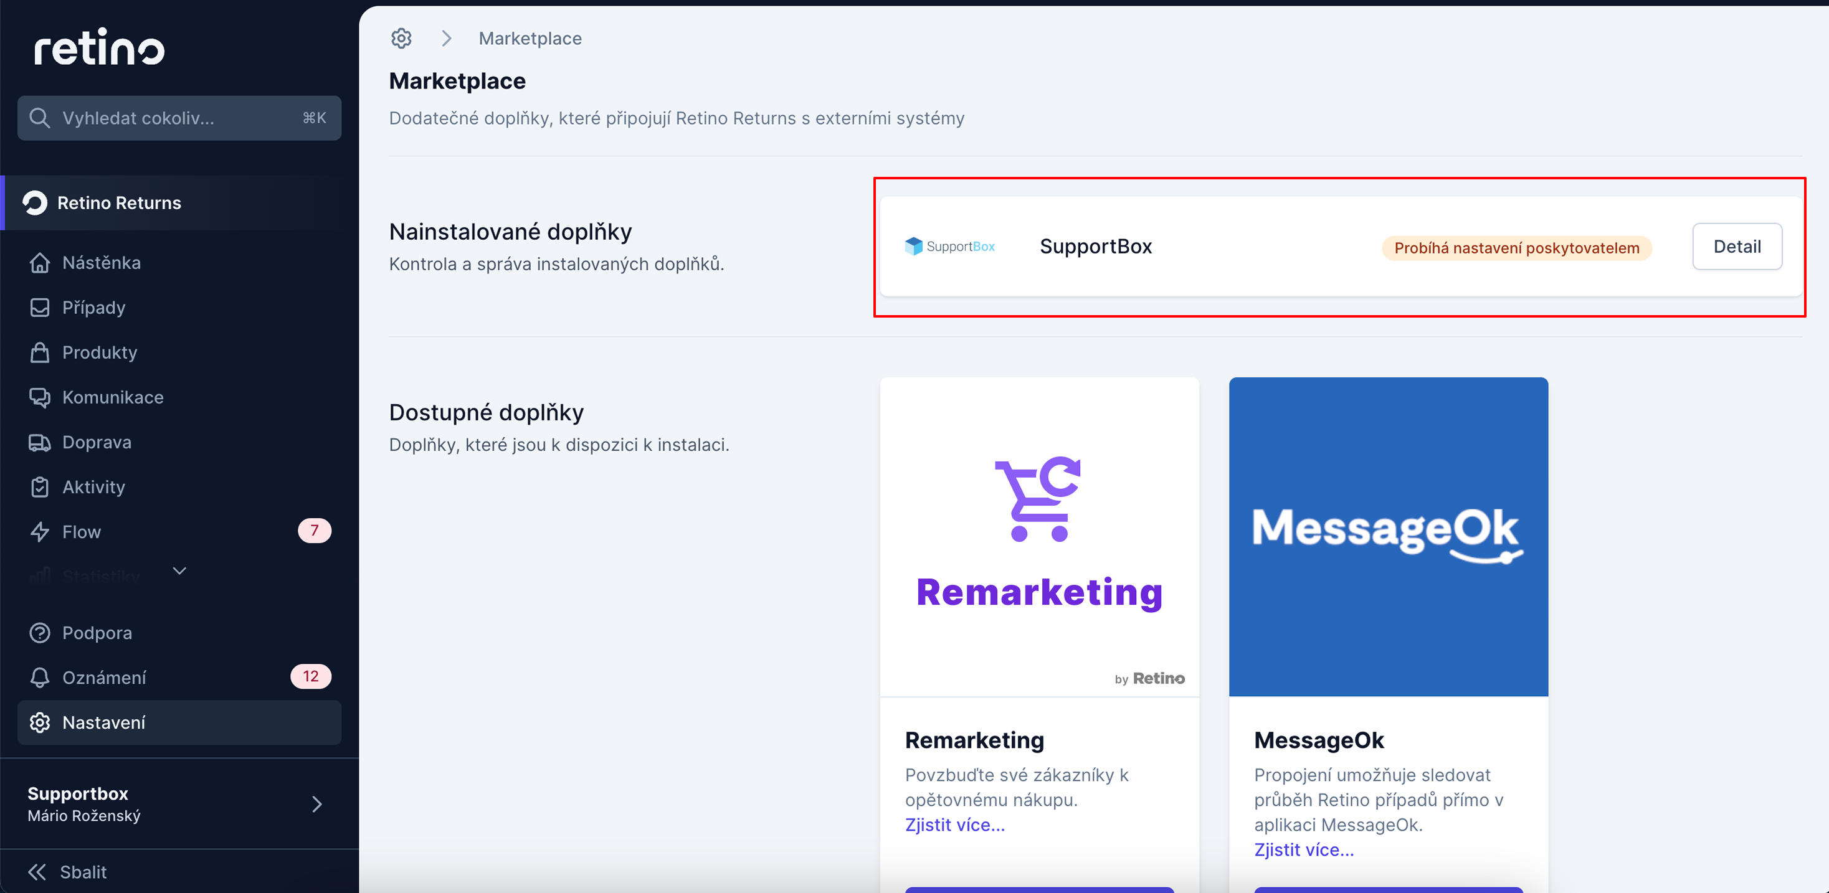Viewport: 1829px width, 893px height.
Task: Click the Oznámení badge showing 12
Action: tap(311, 676)
